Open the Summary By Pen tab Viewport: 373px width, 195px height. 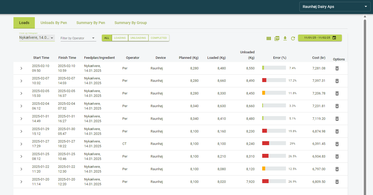(x=91, y=23)
